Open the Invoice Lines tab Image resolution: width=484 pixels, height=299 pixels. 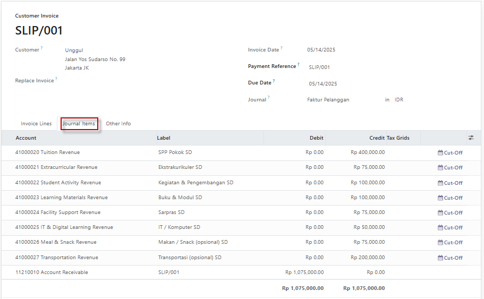click(x=36, y=123)
